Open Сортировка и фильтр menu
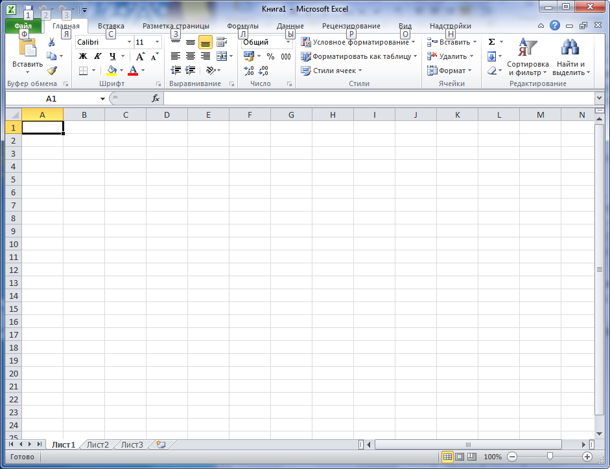610x469 pixels. 528,57
